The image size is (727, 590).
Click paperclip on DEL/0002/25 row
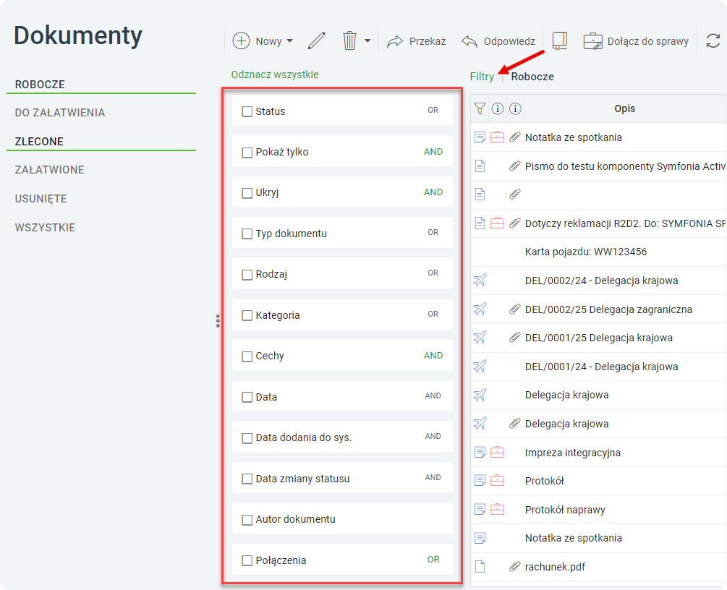[514, 309]
